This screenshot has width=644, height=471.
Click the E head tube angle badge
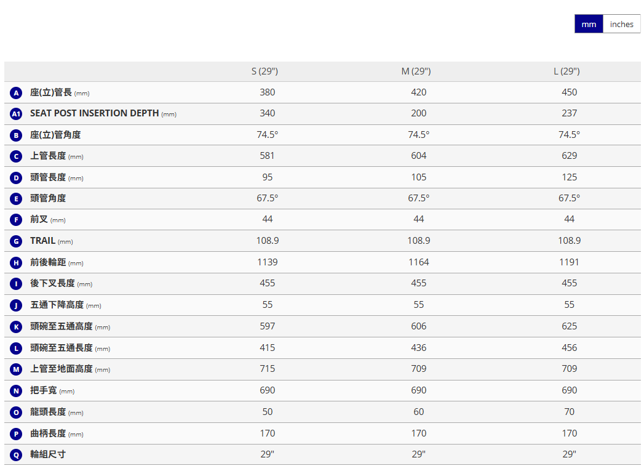tap(17, 199)
